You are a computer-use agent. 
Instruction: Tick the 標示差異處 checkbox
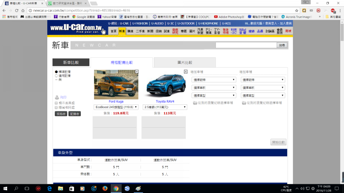coord(57,102)
